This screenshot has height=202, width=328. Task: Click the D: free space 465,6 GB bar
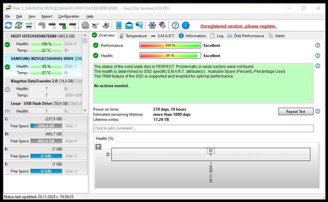[46, 141]
